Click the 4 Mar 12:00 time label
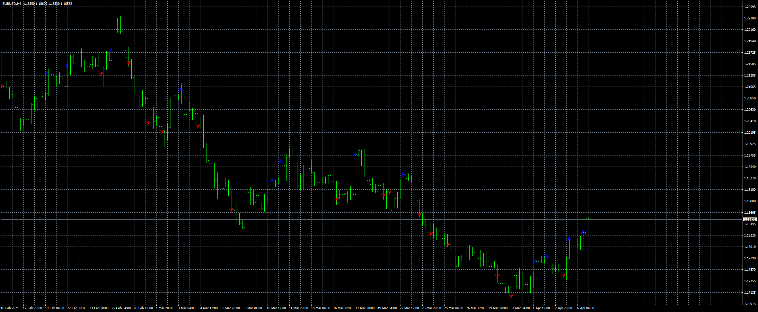Viewport: 758px width, 312px height. click(x=209, y=308)
